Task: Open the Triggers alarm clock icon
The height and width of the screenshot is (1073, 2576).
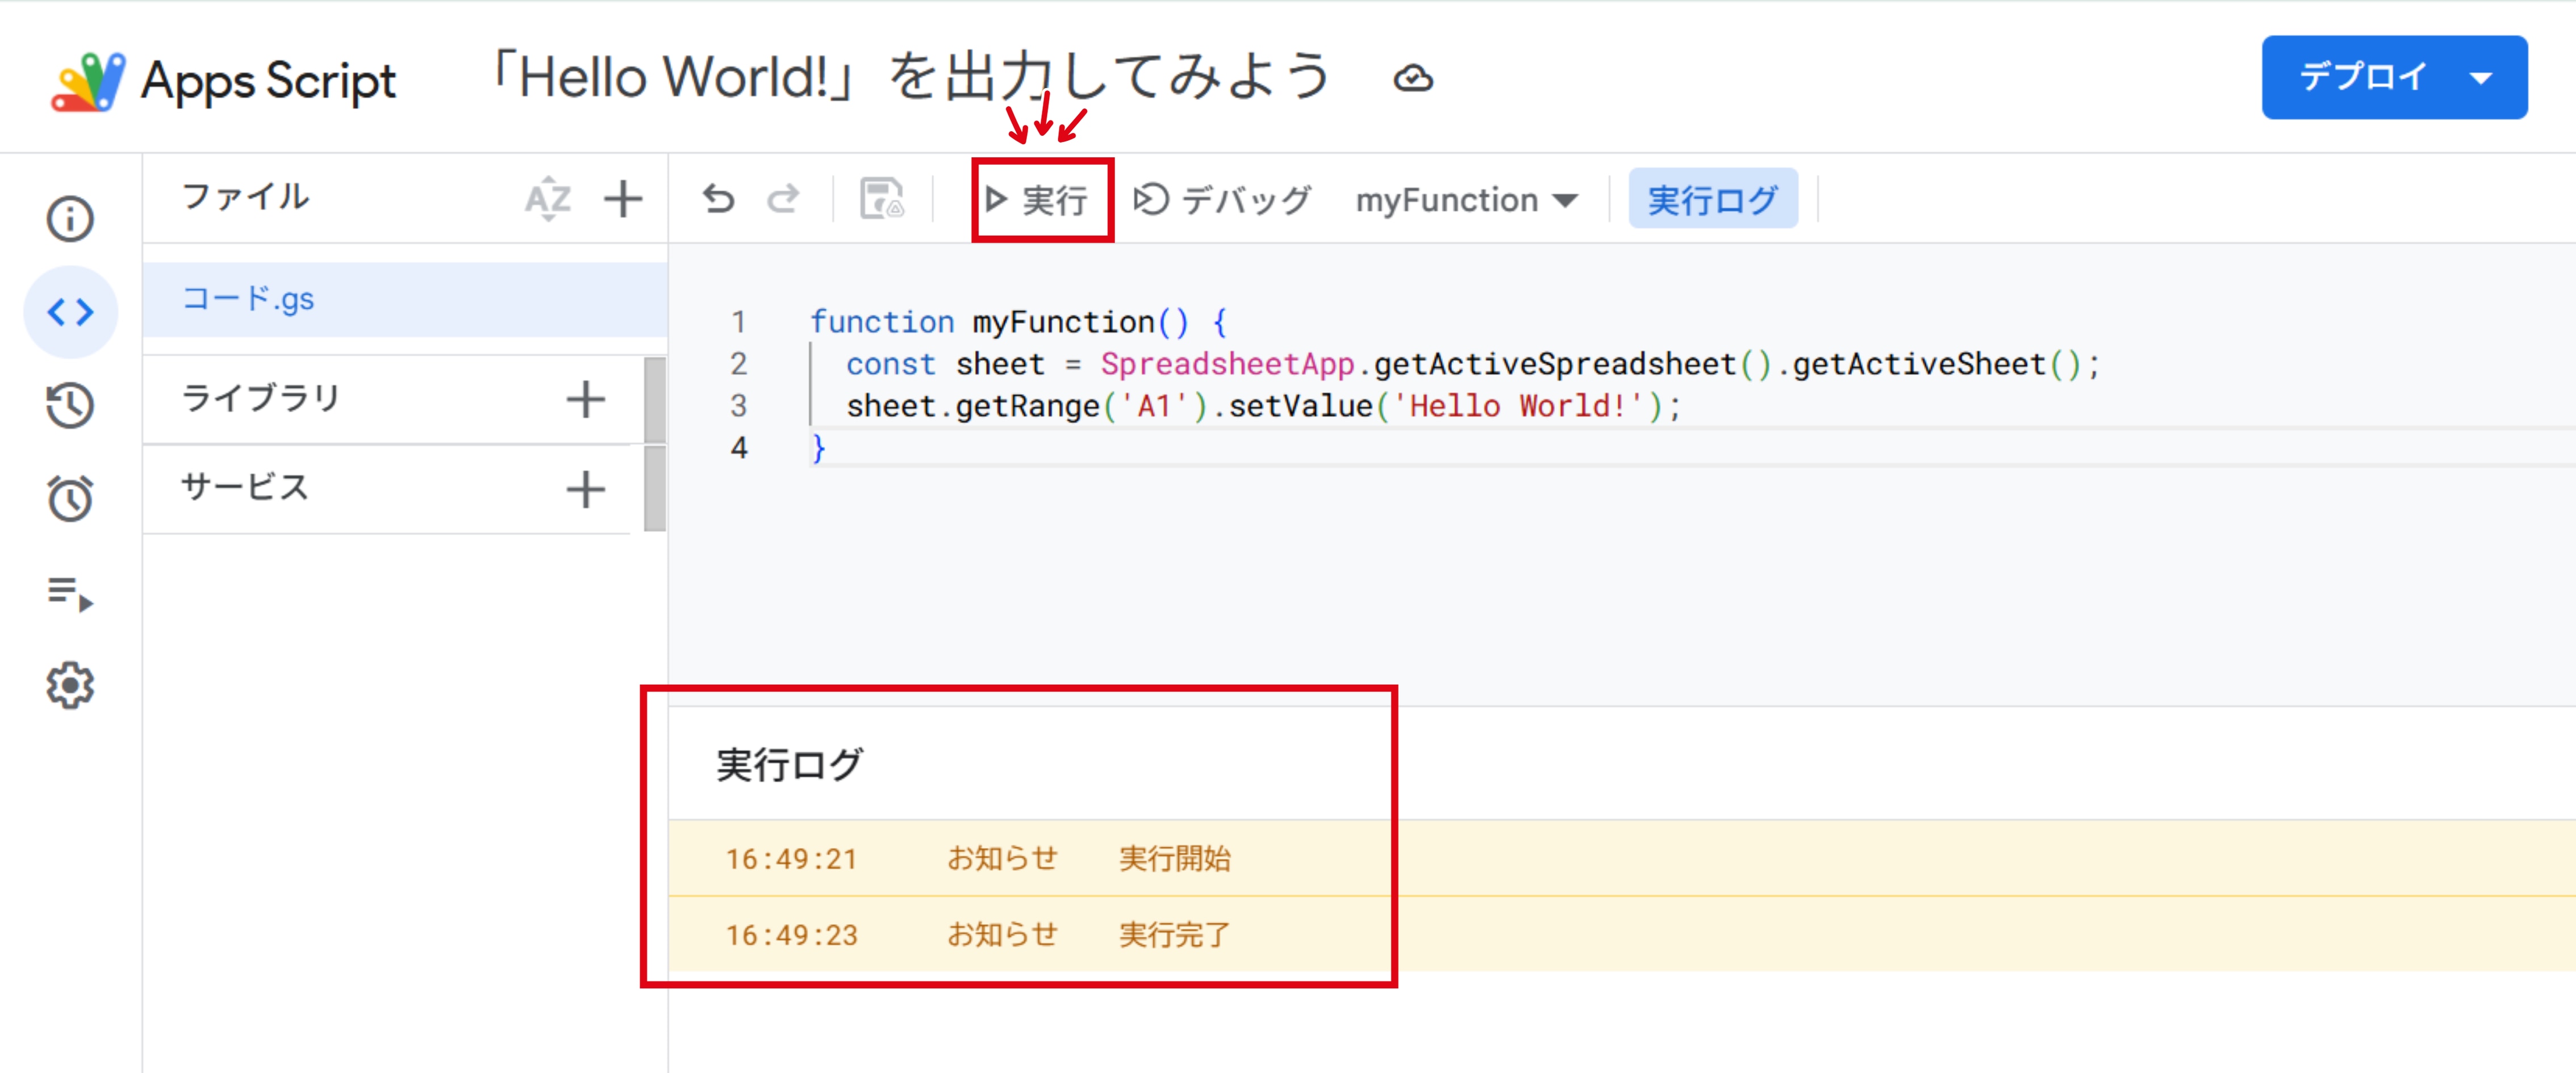Action: [70, 498]
